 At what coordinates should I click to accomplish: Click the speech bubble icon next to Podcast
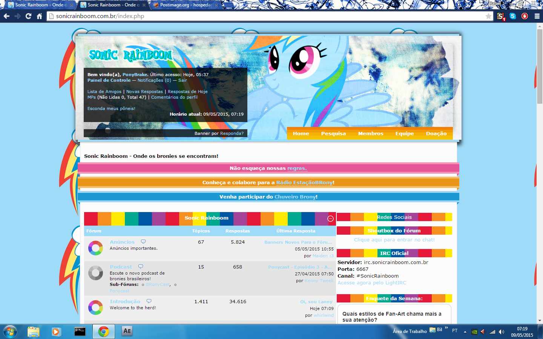tap(141, 267)
